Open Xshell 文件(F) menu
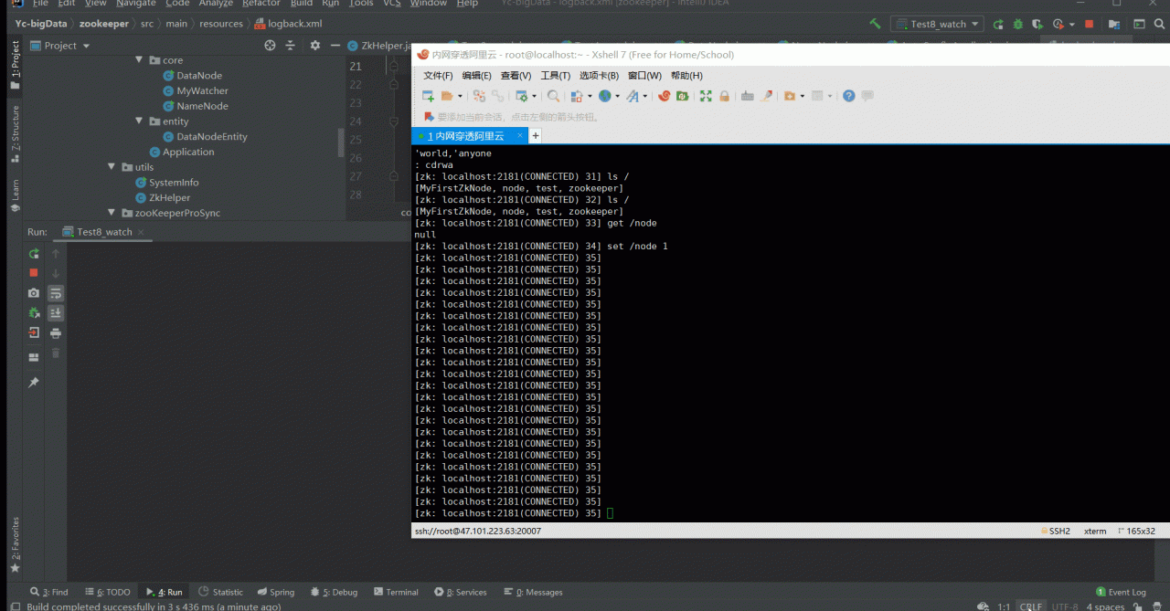The height and width of the screenshot is (611, 1170). point(438,76)
